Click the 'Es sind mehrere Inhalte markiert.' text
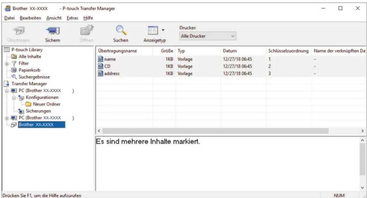The width and height of the screenshot is (367, 198). pyautogui.click(x=148, y=142)
